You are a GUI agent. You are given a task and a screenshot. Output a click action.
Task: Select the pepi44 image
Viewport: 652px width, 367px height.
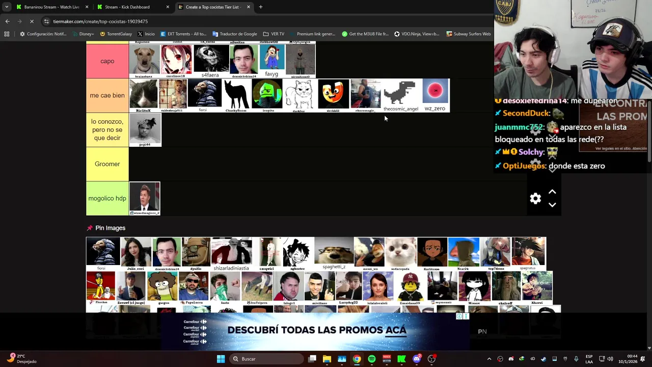tap(145, 130)
